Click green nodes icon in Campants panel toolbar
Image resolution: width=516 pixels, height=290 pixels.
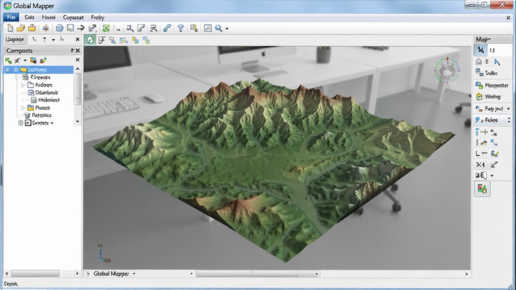coord(8,60)
